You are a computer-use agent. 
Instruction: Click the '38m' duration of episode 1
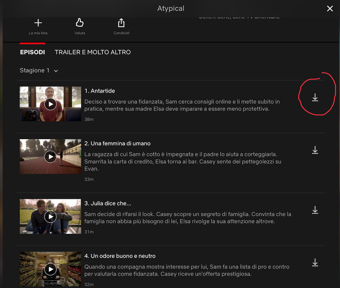[89, 119]
